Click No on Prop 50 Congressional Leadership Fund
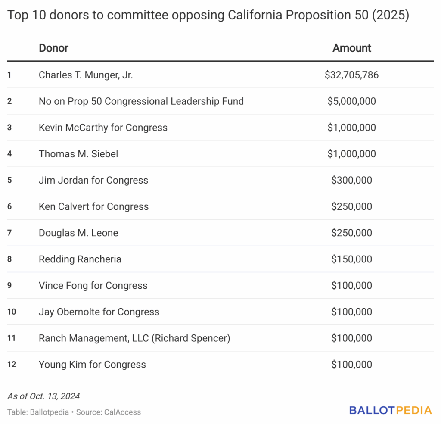Screen dimensions: 441x424 pos(141,101)
